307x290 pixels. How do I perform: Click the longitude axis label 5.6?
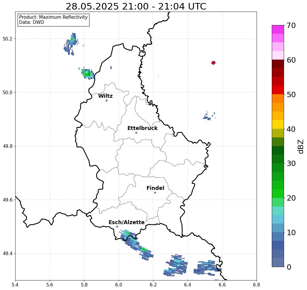pos(50,285)
